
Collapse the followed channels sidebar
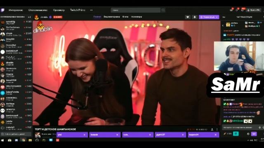[x=29, y=17]
